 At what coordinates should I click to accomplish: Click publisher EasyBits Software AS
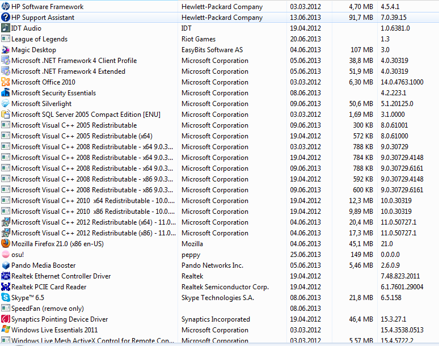coord(212,50)
